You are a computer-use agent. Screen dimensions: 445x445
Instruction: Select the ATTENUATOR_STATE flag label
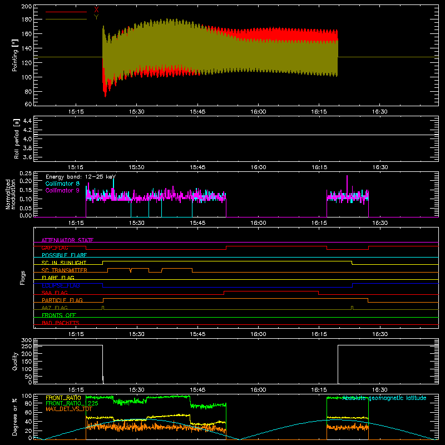(67, 240)
